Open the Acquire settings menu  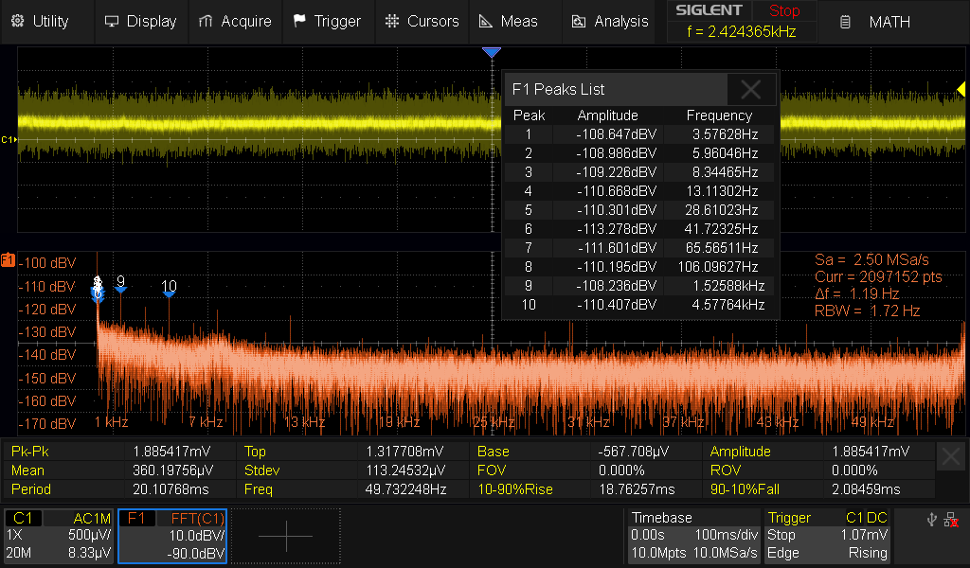click(235, 21)
